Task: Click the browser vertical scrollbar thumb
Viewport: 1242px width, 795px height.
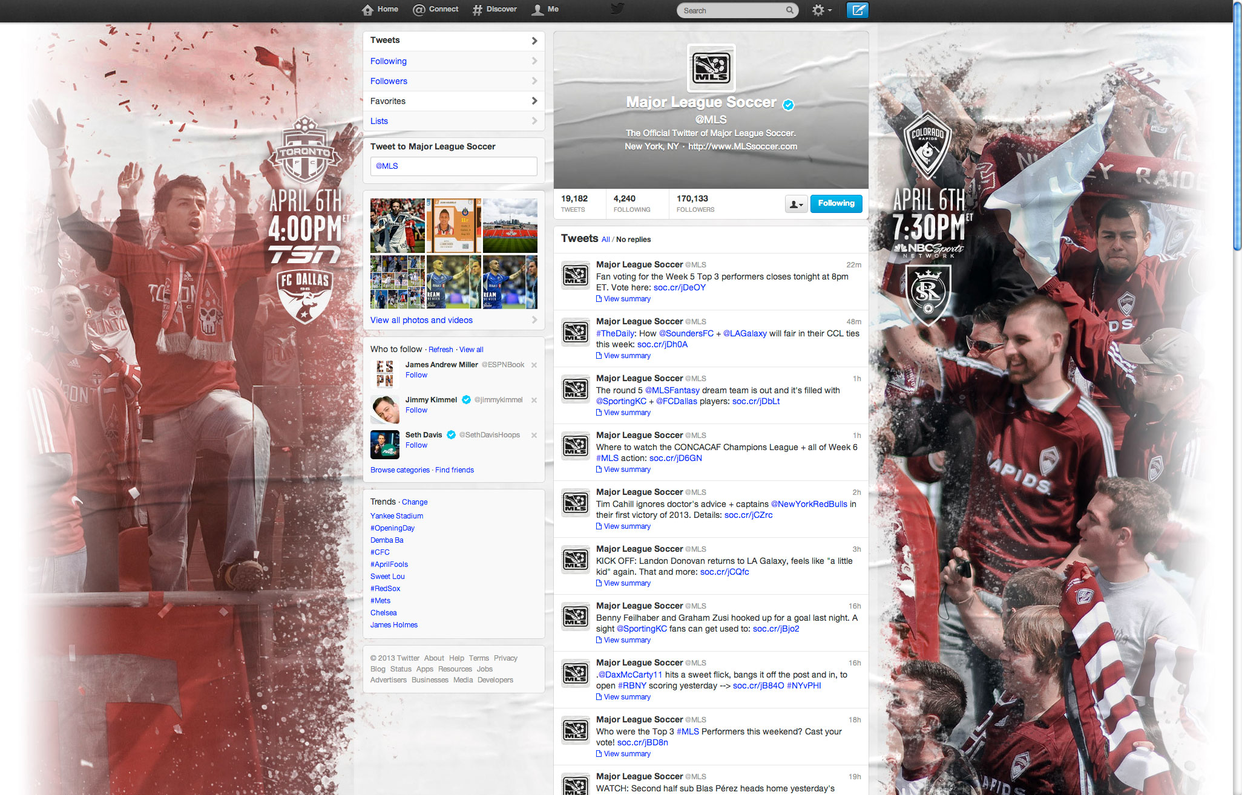Action: [x=1237, y=125]
